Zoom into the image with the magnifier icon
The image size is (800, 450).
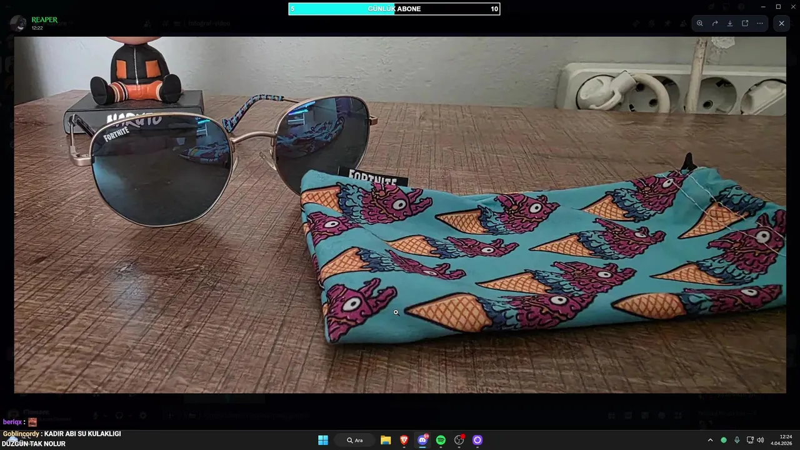(x=699, y=23)
